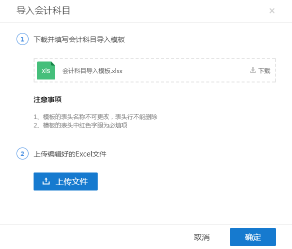Click the 注意事项 heading
The image size is (292, 249).
[48, 99]
